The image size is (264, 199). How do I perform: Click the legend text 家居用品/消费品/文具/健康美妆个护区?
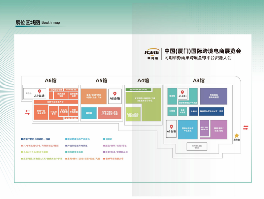coord(43,158)
